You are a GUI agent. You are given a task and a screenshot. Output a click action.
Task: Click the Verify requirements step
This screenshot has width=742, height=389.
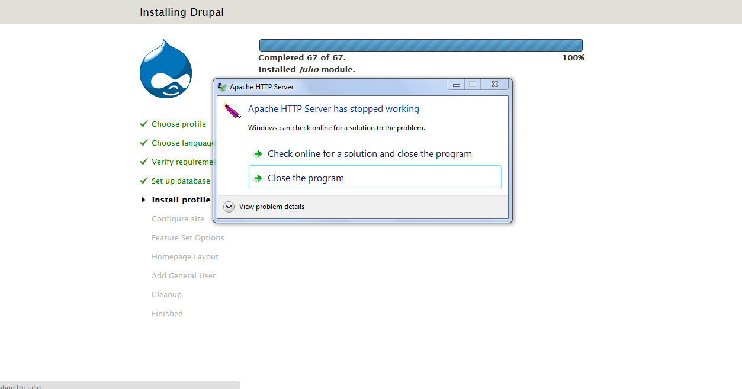[x=182, y=162]
